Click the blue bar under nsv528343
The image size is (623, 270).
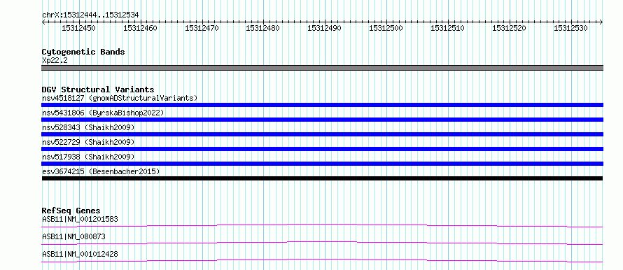[322, 134]
